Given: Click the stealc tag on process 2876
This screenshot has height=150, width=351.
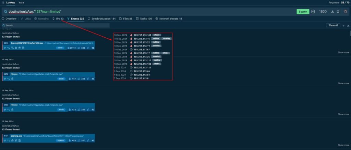Looking at the screenshot, I should (x=60, y=48).
